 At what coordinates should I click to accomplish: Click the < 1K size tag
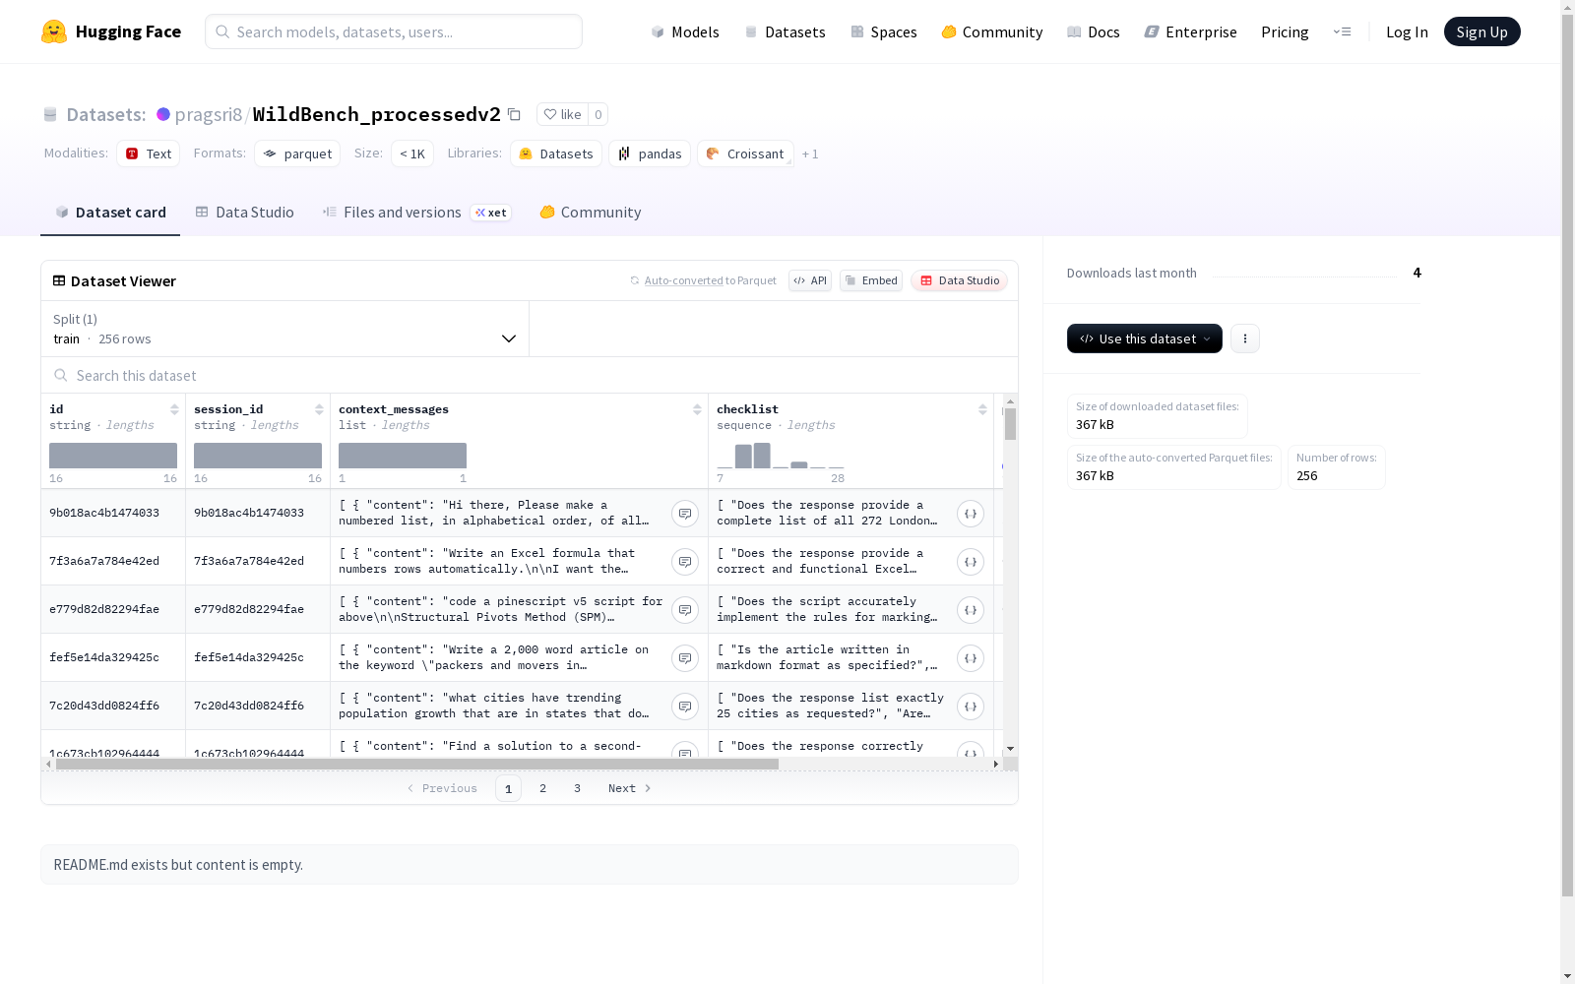coord(412,154)
